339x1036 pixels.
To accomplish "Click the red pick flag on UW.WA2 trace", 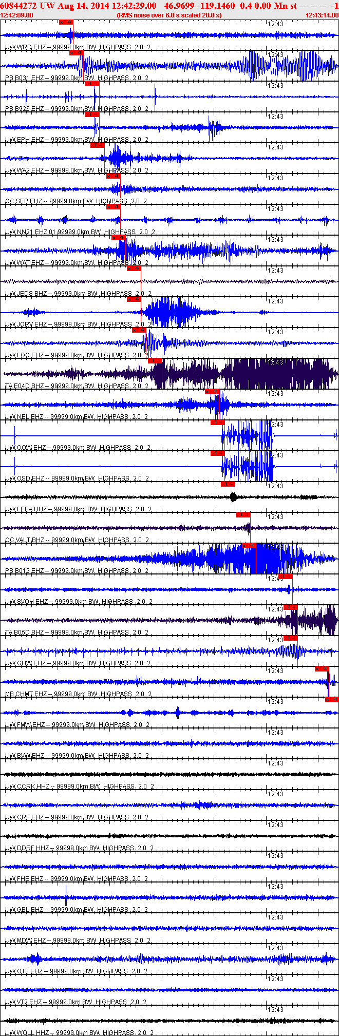I will pos(97,145).
